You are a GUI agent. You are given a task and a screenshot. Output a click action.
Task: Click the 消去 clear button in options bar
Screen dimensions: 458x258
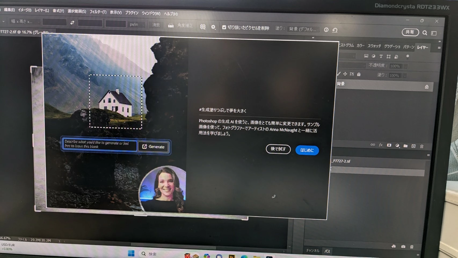[156, 25]
